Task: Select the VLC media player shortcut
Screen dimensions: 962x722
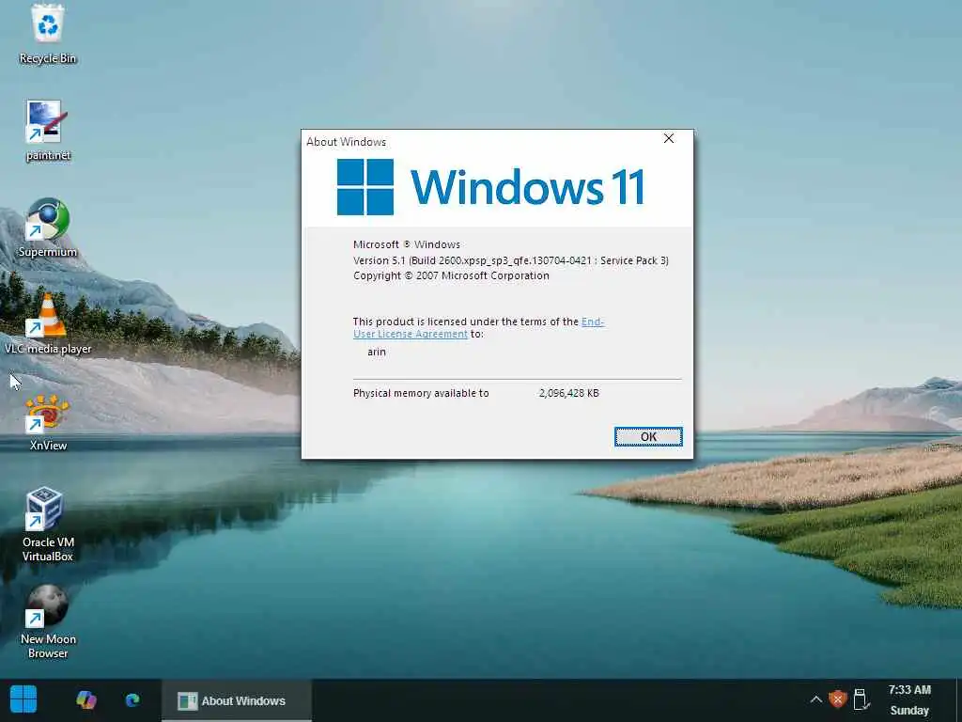Action: (x=48, y=324)
